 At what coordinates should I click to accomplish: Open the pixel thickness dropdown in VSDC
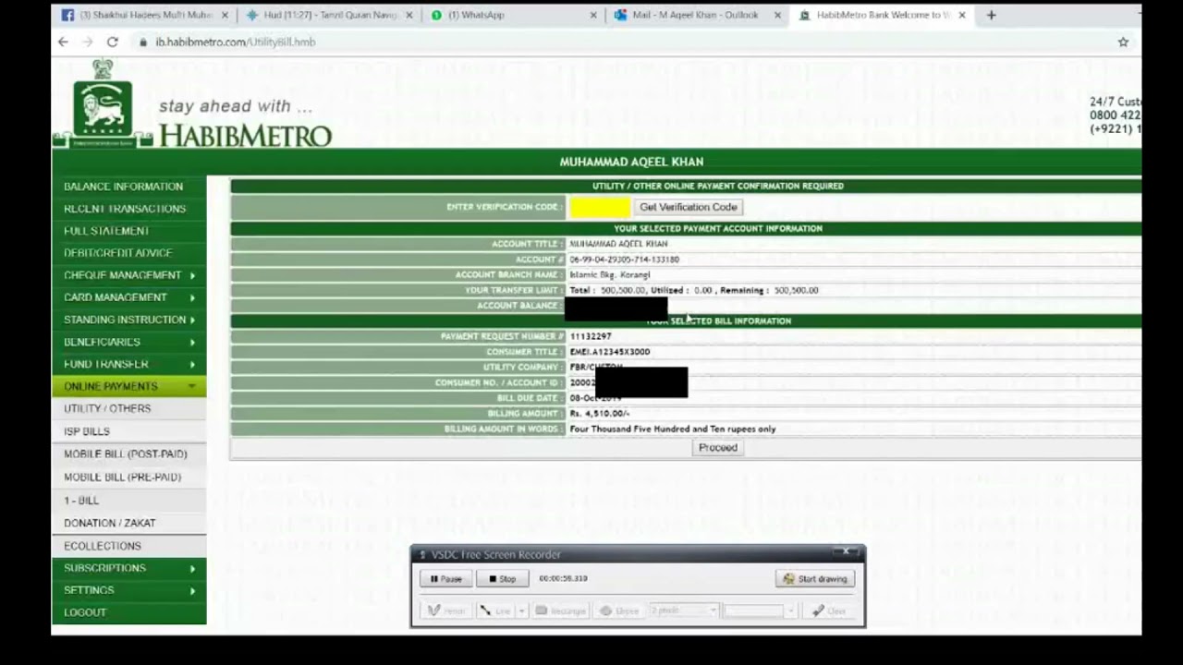click(x=684, y=611)
